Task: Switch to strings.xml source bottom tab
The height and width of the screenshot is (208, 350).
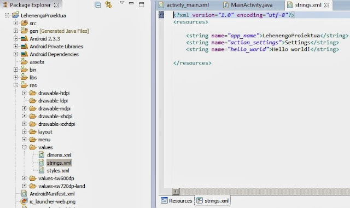Action: (x=213, y=201)
